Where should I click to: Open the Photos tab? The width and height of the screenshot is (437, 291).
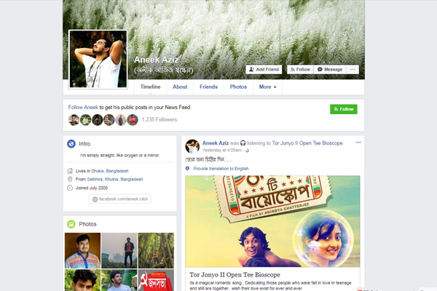point(238,87)
